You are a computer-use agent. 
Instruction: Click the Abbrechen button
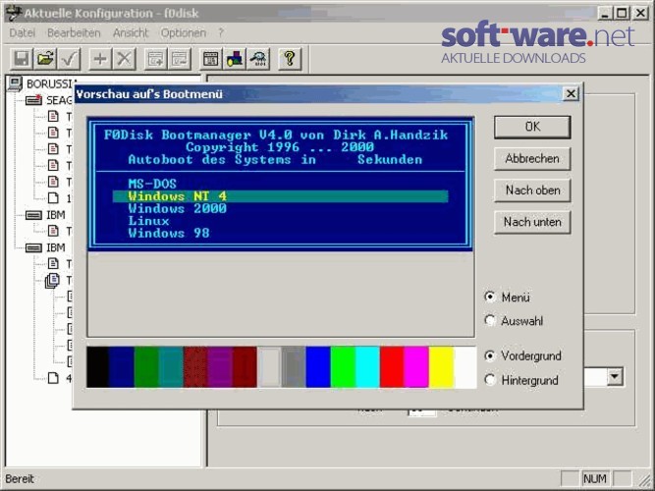pos(532,159)
